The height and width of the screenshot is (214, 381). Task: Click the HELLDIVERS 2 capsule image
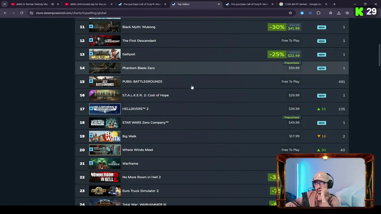click(x=105, y=109)
